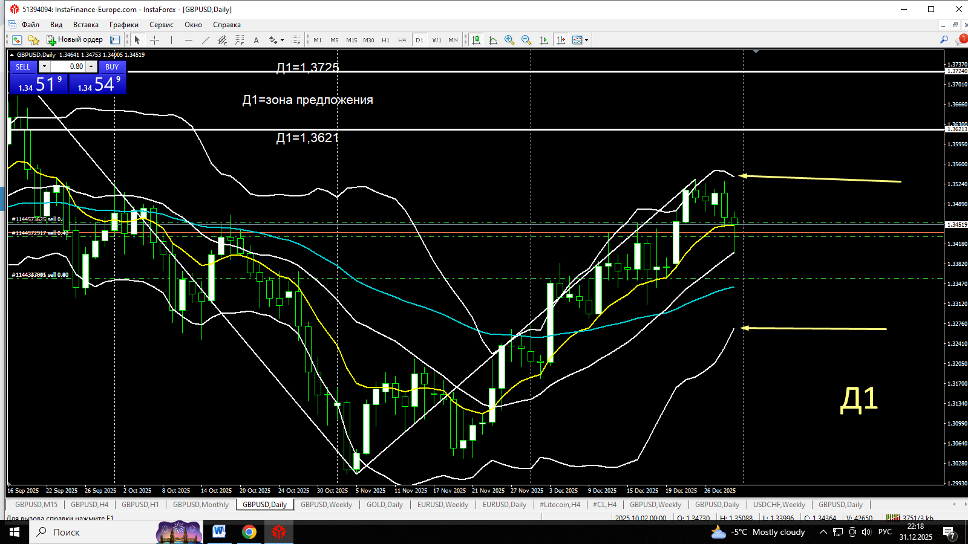Screen dimensions: 968x544
Task: Open a new chart window from toolbar
Action: [17, 40]
